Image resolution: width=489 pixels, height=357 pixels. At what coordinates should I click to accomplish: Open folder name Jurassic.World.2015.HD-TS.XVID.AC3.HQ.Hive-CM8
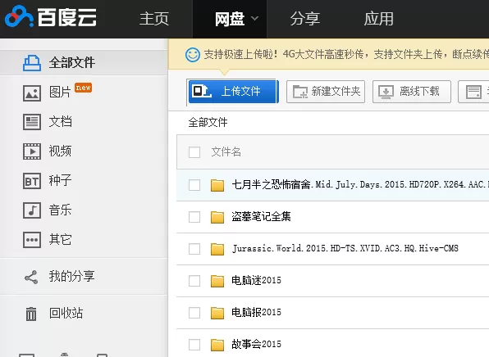tap(345, 248)
